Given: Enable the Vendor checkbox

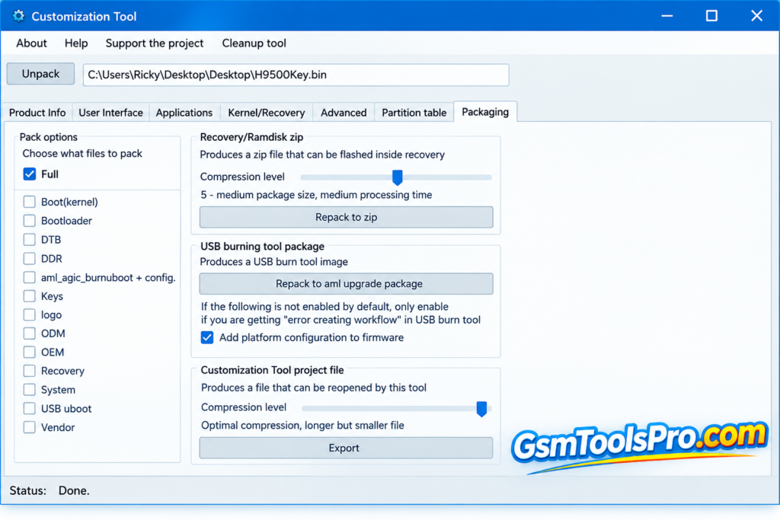Looking at the screenshot, I should tap(30, 427).
